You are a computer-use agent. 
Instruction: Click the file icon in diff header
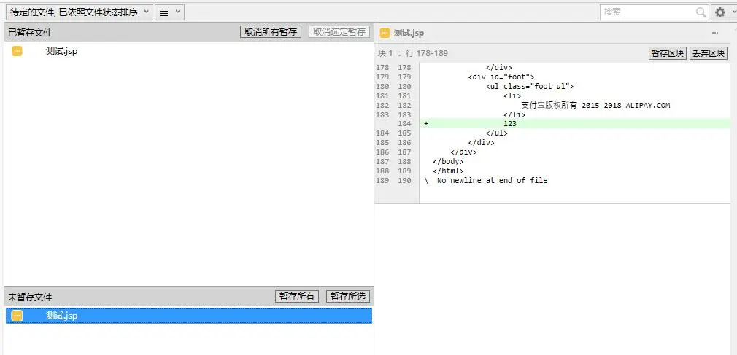(385, 33)
